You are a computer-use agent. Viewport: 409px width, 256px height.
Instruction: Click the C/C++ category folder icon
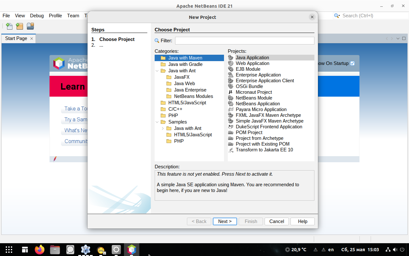(163, 109)
